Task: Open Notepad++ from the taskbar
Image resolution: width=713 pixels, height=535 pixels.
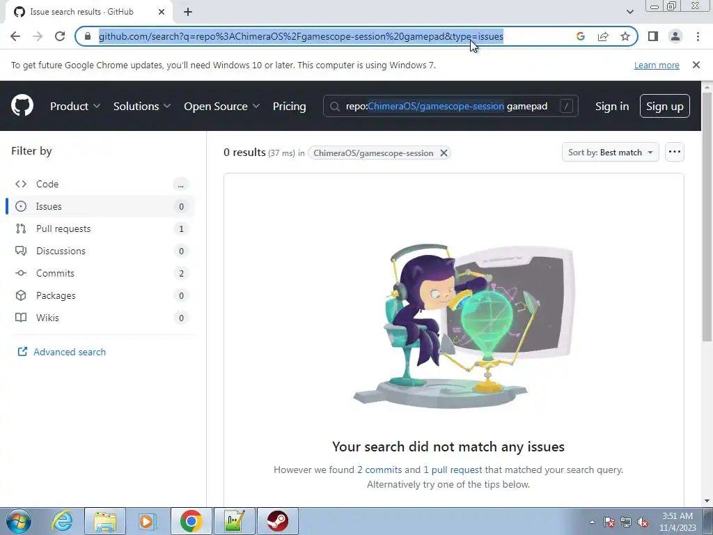Action: click(234, 521)
